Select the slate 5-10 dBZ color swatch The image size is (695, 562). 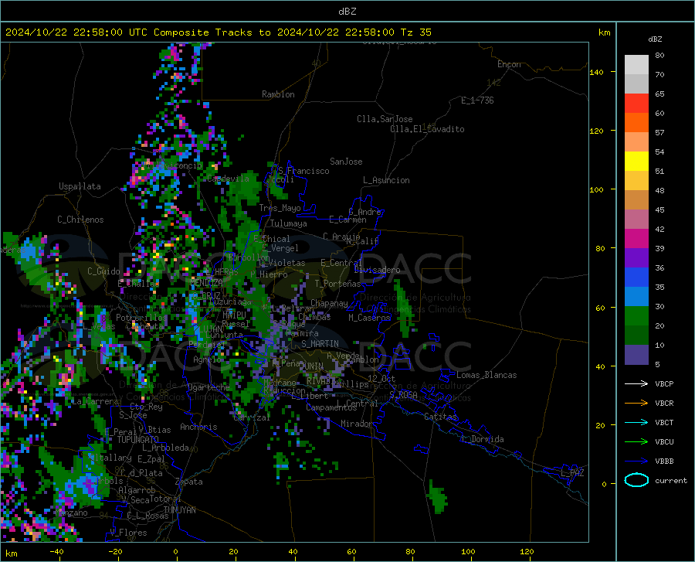pos(636,355)
